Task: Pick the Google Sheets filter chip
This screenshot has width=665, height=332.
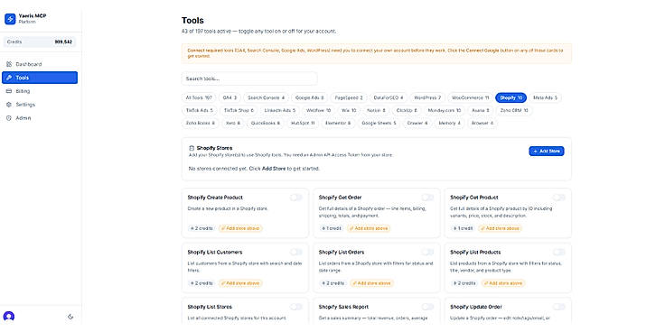Action: click(379, 124)
